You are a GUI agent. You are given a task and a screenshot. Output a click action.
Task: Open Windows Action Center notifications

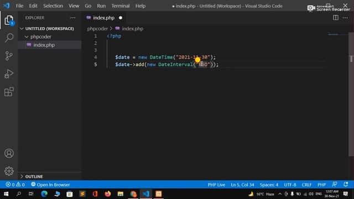click(x=346, y=194)
